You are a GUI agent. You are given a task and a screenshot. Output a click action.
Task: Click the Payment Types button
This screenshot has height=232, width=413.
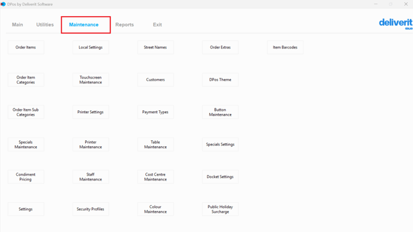(155, 112)
